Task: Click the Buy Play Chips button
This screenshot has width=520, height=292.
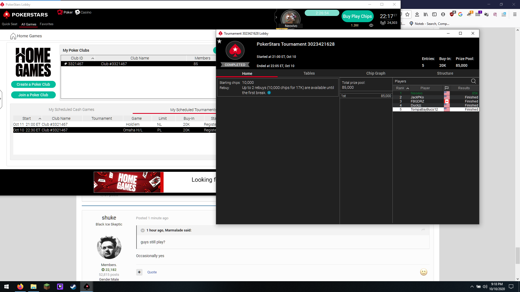Action: [x=357, y=16]
